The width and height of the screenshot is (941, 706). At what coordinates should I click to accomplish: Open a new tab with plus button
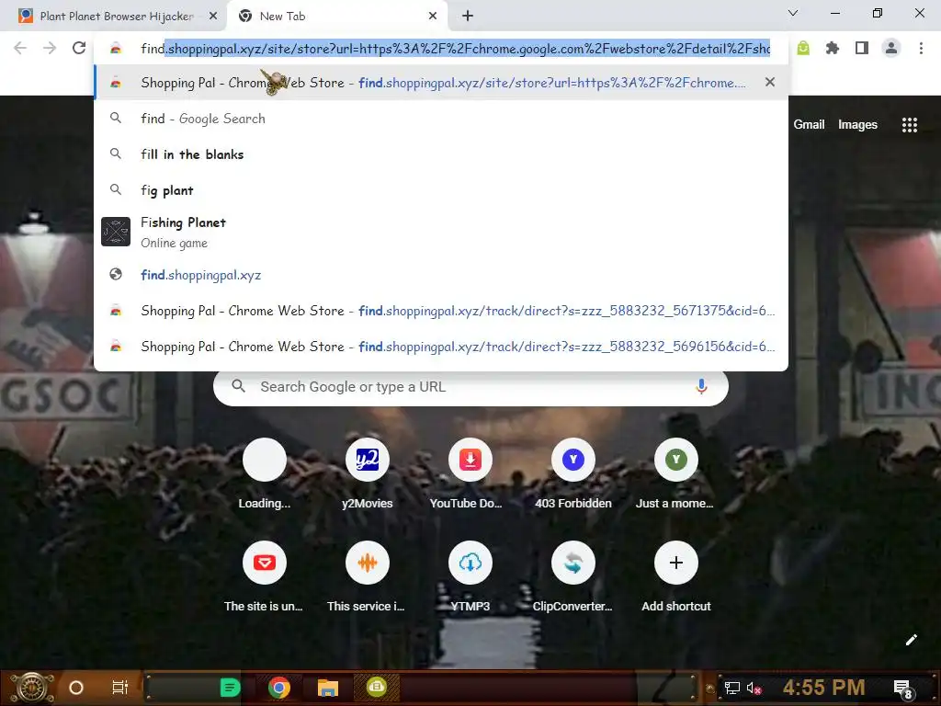pos(468,17)
